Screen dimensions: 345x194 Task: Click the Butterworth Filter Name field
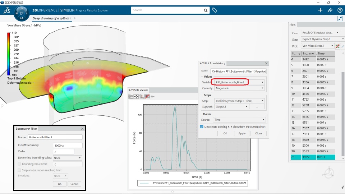[x=55, y=137]
